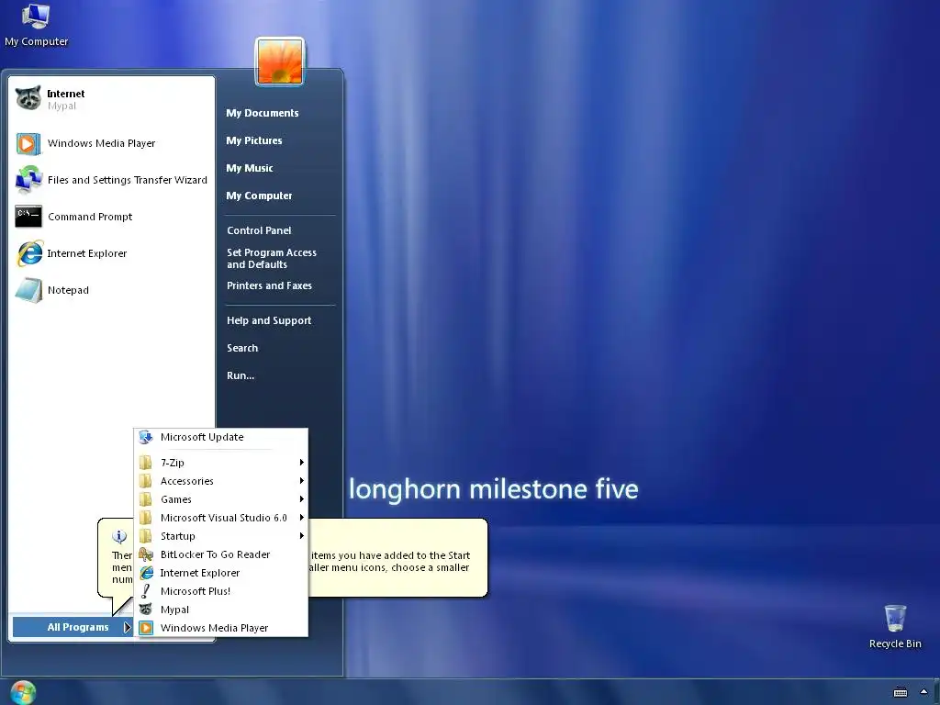Click the Startup folder icon
This screenshot has width=940, height=705.
[146, 536]
